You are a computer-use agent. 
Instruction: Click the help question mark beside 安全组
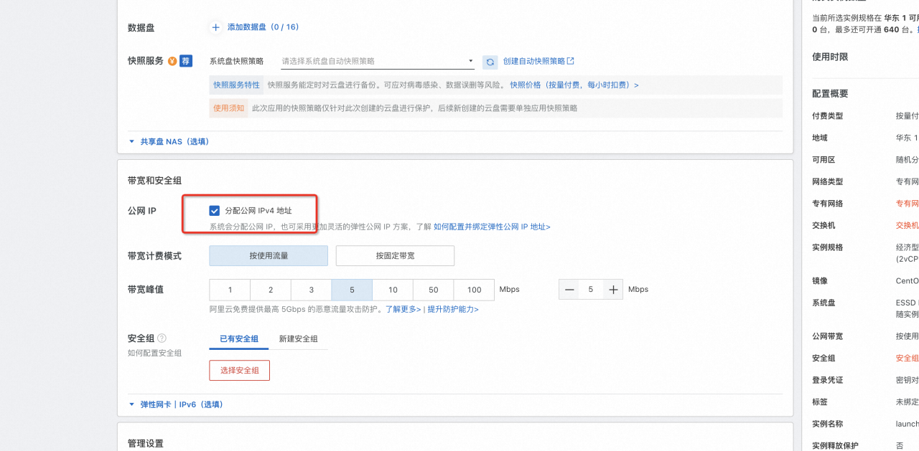[162, 338]
